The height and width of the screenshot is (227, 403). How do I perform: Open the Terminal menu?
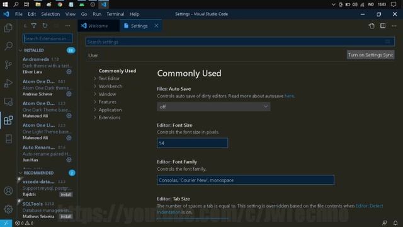[x=115, y=14]
